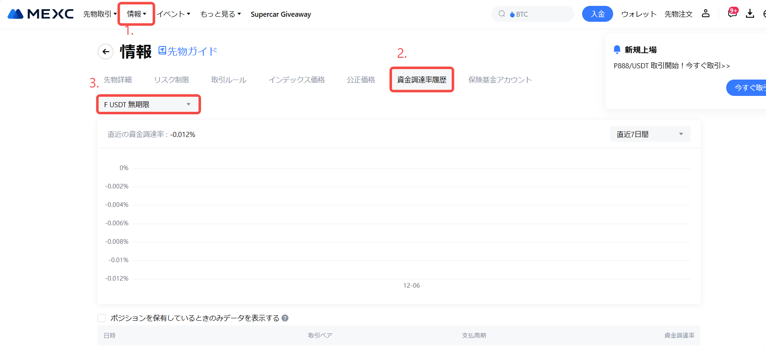This screenshot has height=348, width=766.
Task: Click the help icon beside position checkbox
Action: (x=285, y=318)
